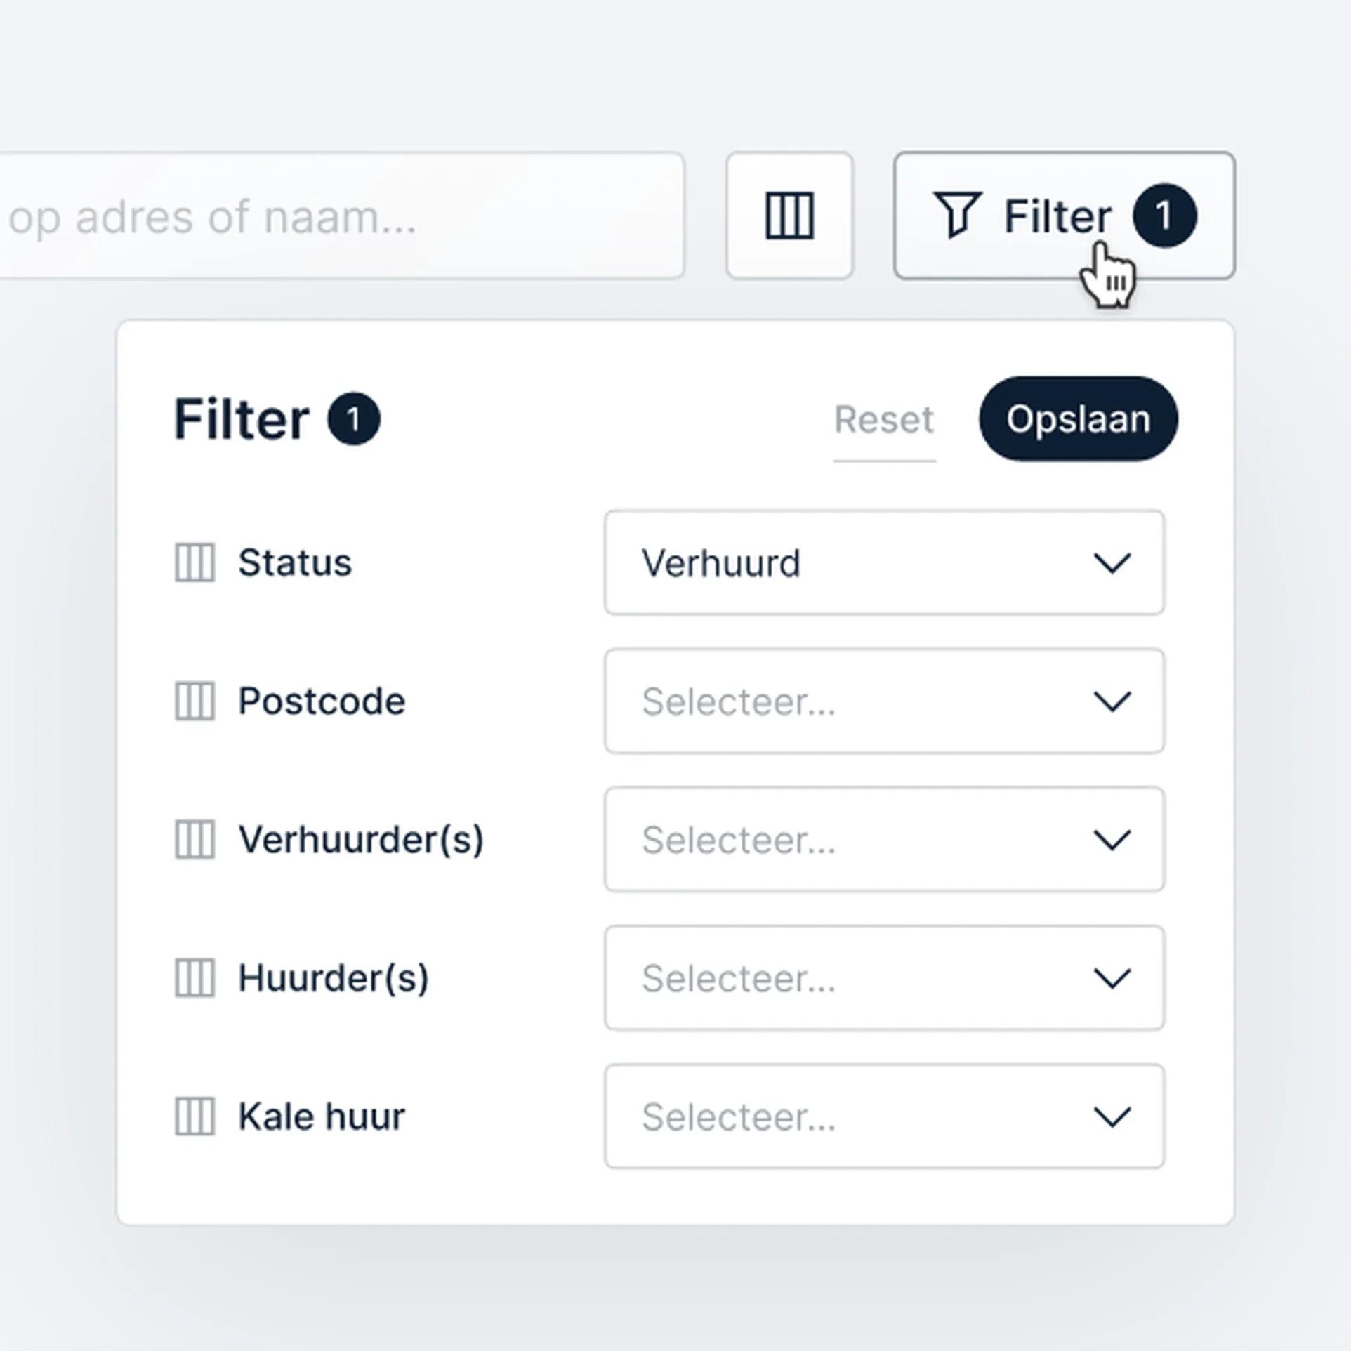
Task: Expand the Postcode Selecteer dropdown
Action: [884, 701]
